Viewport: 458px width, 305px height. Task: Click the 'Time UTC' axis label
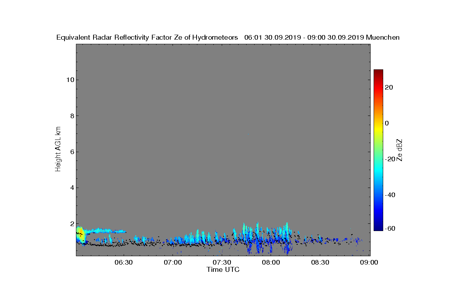pos(223,270)
